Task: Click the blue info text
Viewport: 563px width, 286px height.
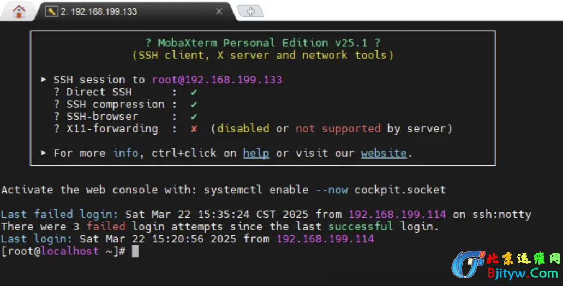Action: point(125,153)
